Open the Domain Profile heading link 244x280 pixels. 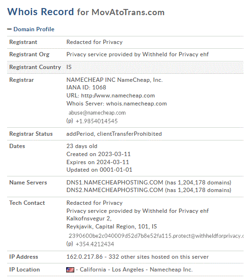[x=34, y=29]
